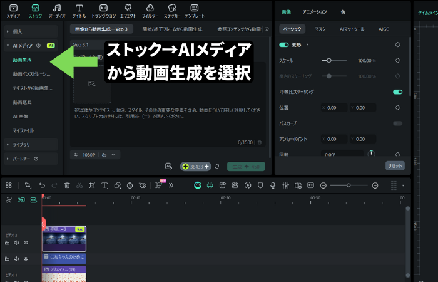Open the 変形 dropdown arrow

[307, 44]
